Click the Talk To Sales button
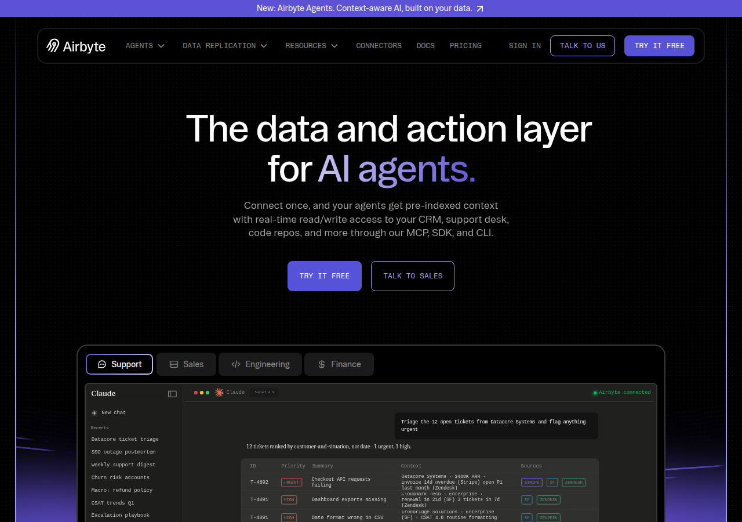The image size is (742, 522). coord(413,276)
